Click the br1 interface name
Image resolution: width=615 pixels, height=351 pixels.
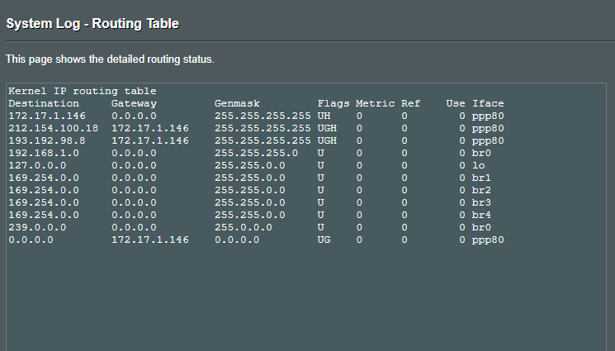481,178
